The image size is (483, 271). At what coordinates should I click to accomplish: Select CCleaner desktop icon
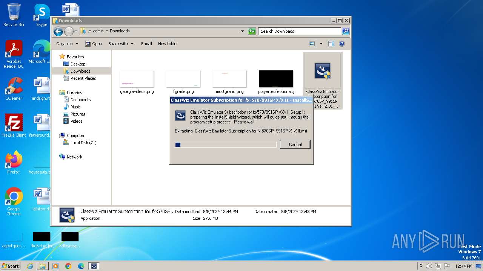[14, 89]
